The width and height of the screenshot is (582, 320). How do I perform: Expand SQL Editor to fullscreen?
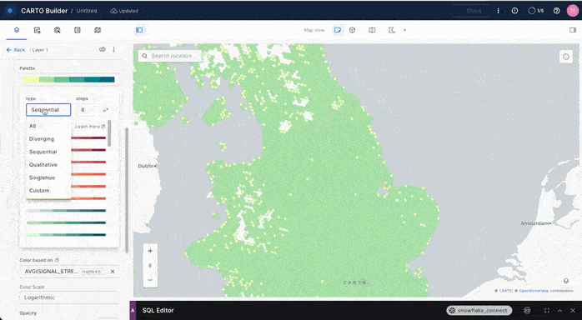tap(546, 310)
